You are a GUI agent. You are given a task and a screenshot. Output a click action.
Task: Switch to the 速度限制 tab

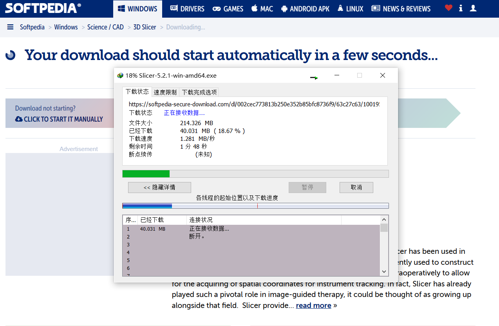point(165,92)
